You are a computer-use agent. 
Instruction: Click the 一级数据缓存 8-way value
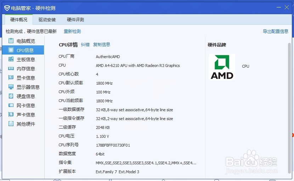(x=135, y=110)
